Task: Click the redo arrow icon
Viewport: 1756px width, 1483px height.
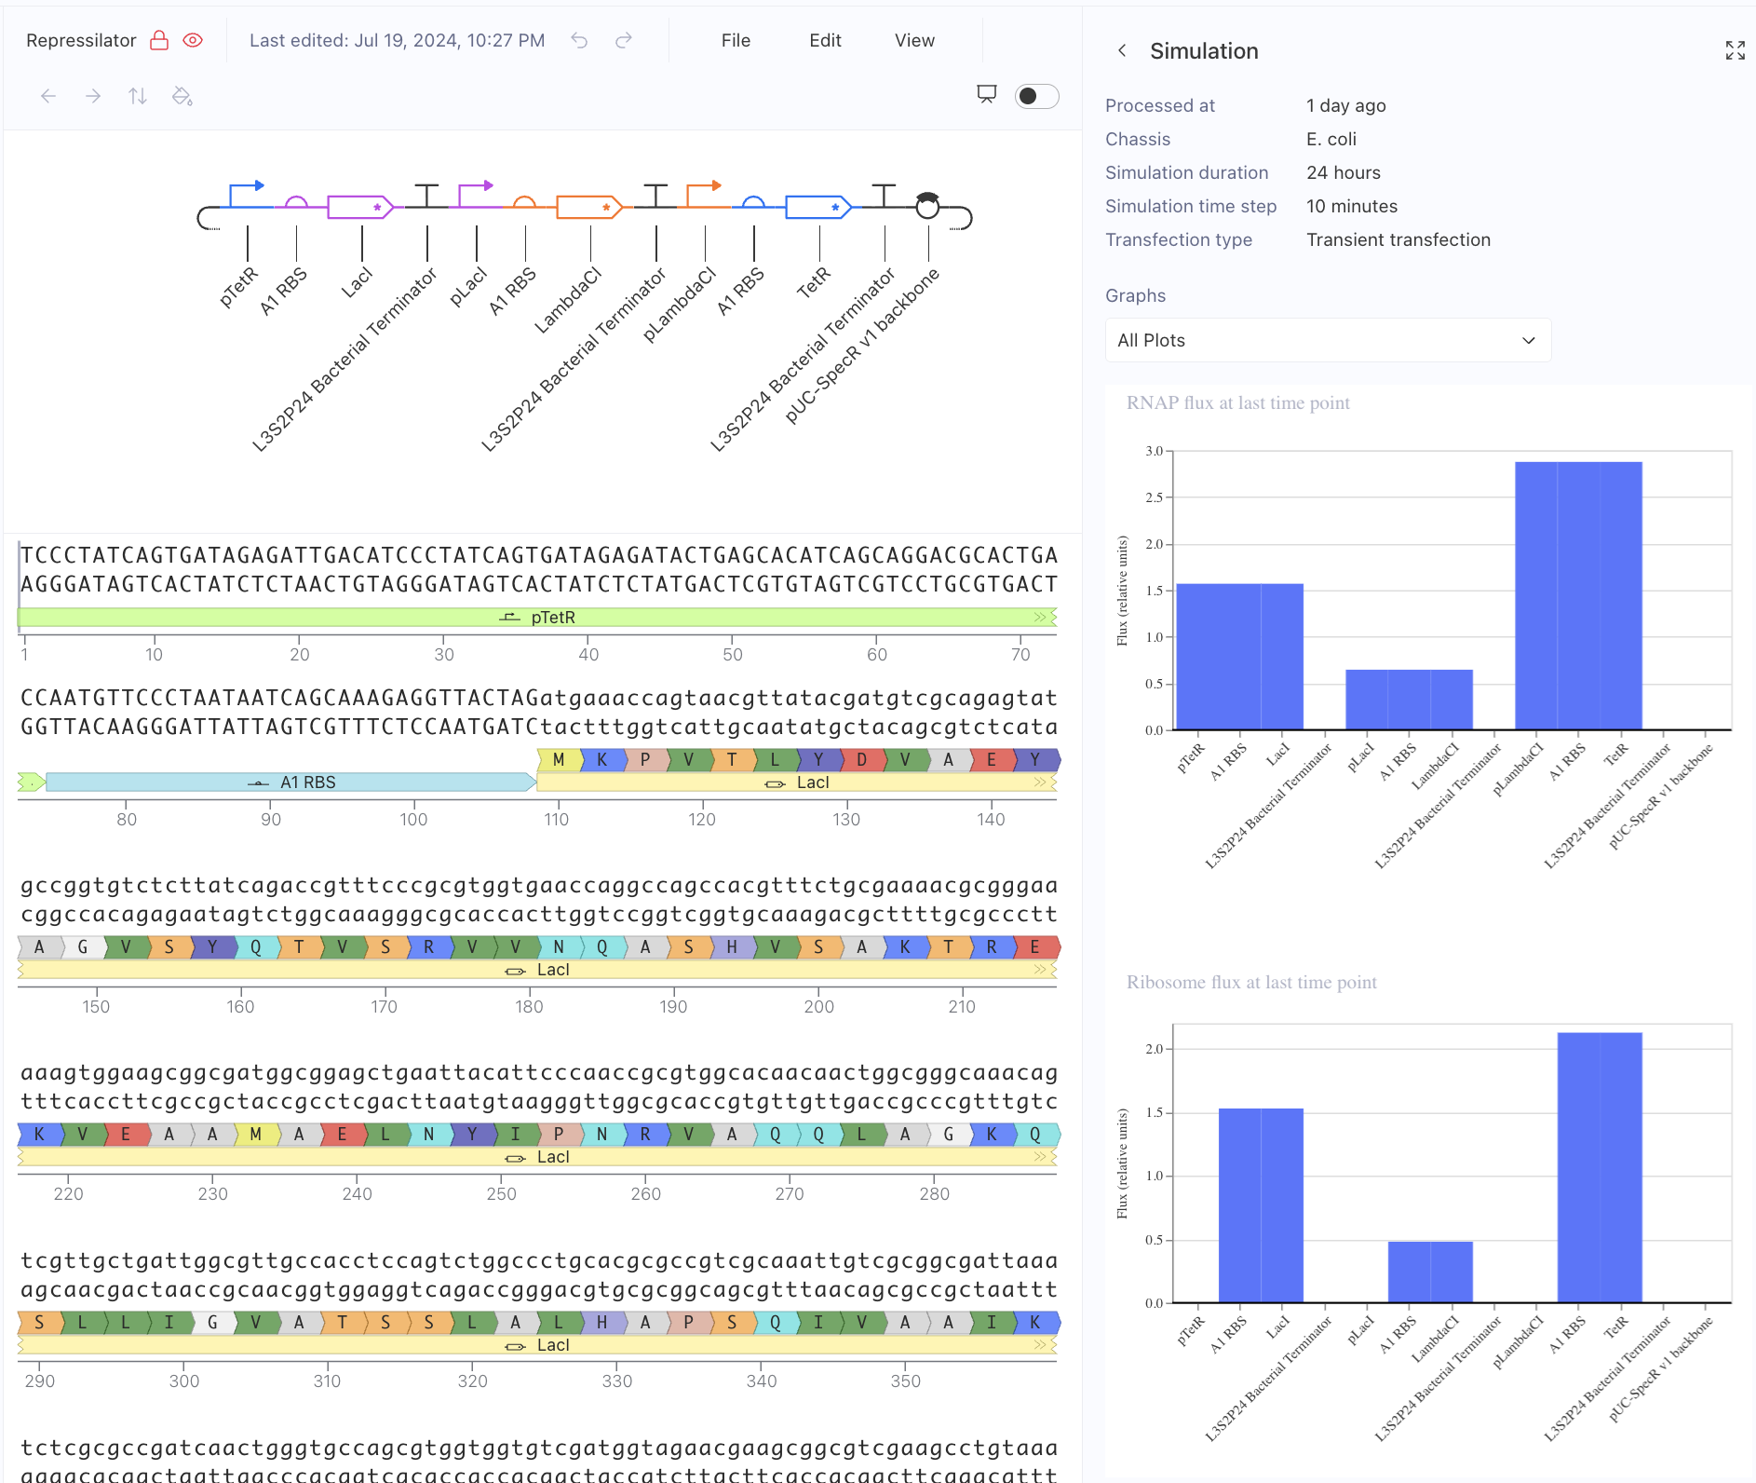Action: pyautogui.click(x=624, y=40)
